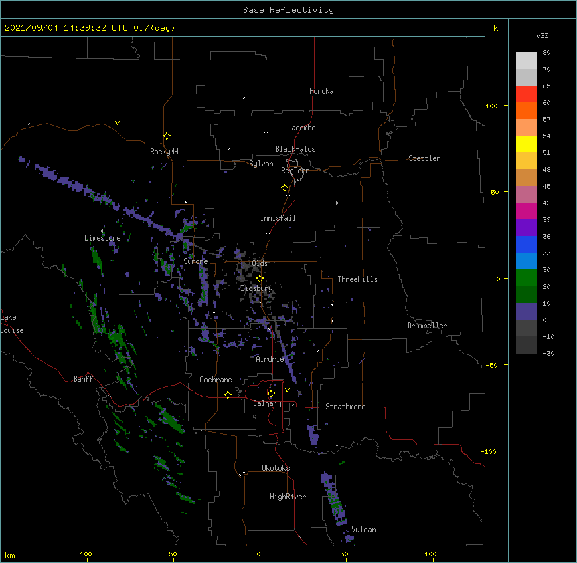Click the yellow V marker east of Calgary

(287, 390)
